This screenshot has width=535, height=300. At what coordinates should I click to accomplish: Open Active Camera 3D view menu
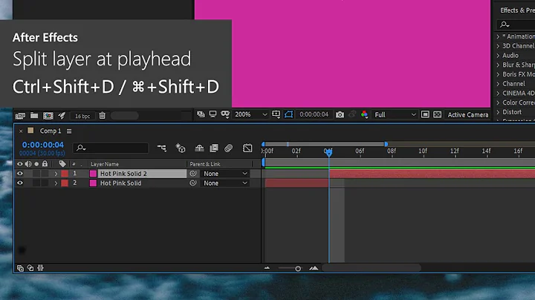point(468,114)
